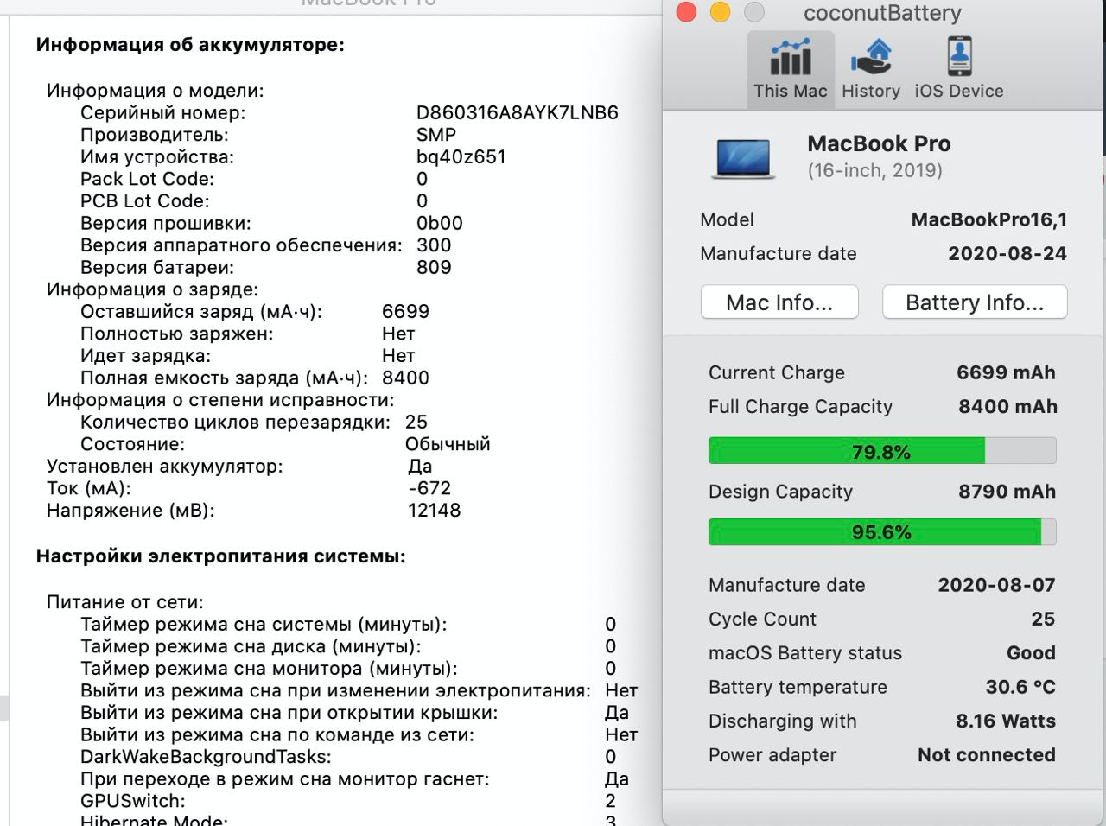Image resolution: width=1106 pixels, height=826 pixels.
Task: Click the 95.6% design capacity bar
Action: point(882,531)
